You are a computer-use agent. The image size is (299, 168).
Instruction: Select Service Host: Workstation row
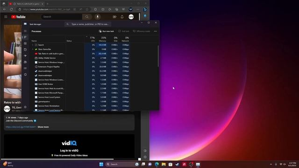(x=80, y=106)
